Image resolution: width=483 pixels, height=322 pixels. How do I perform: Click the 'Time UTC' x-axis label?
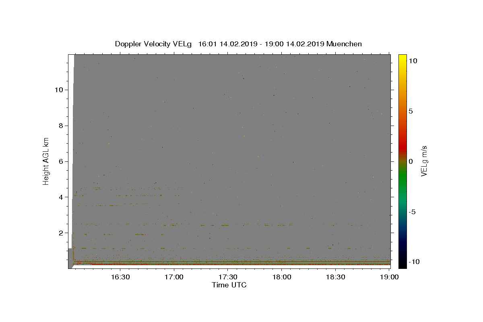pos(229,285)
